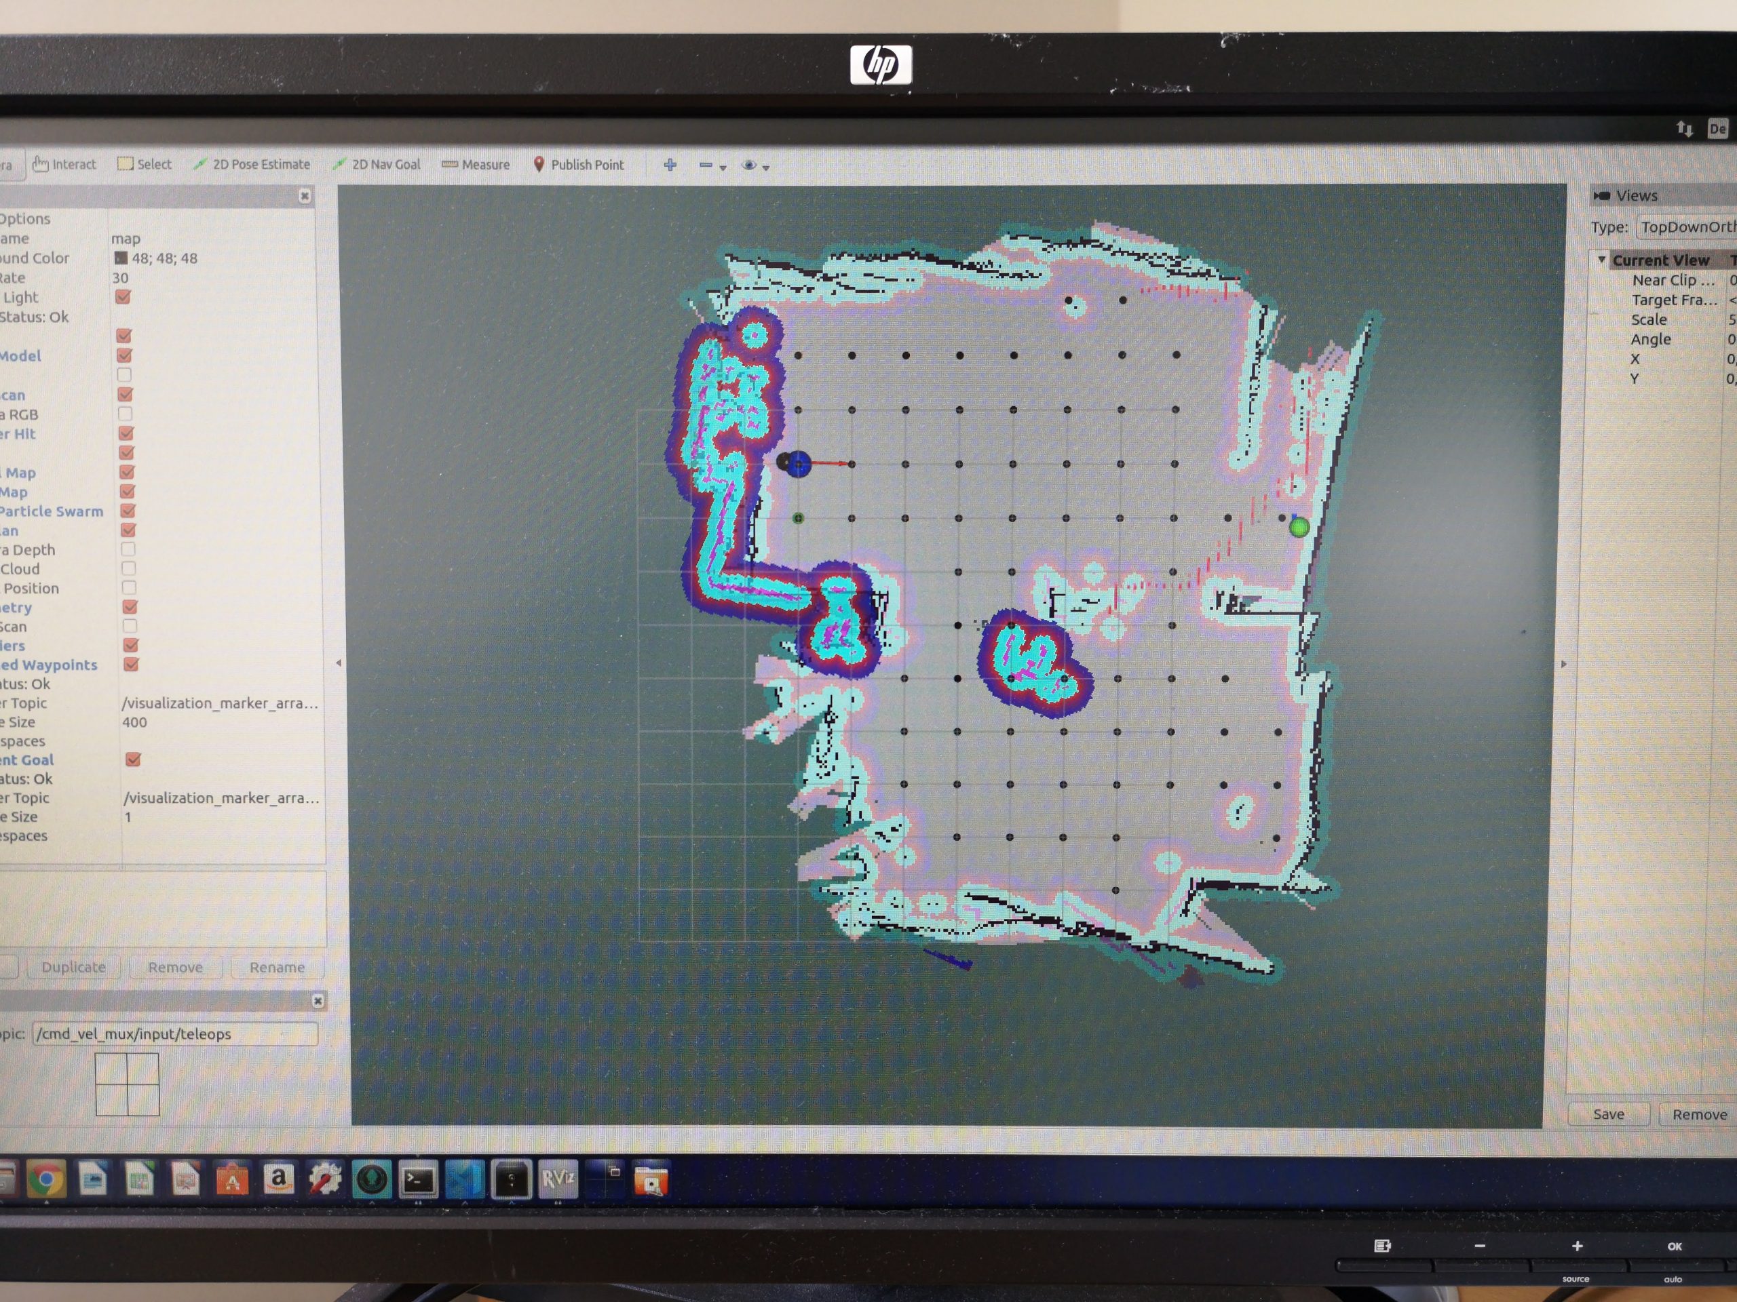Viewport: 1737px width, 1302px height.
Task: Collapse the left Displays panel with the arrow handle
Action: (x=339, y=663)
